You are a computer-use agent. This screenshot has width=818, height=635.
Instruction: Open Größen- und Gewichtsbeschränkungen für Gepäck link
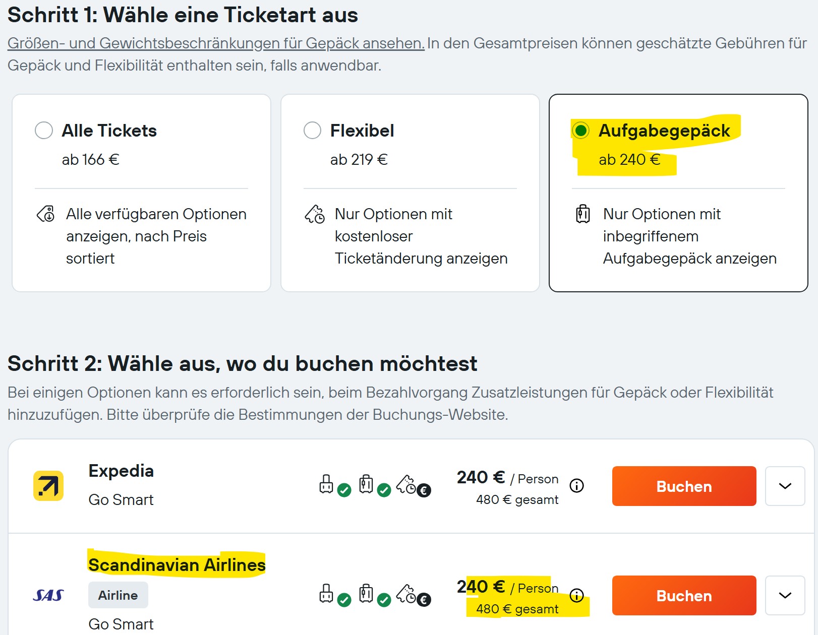(x=216, y=43)
